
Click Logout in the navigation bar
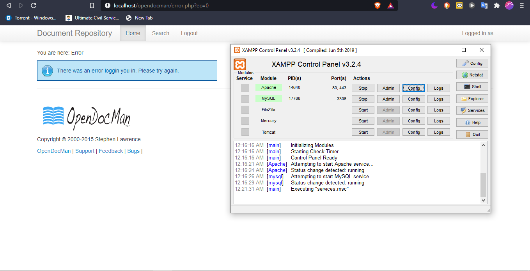(189, 33)
